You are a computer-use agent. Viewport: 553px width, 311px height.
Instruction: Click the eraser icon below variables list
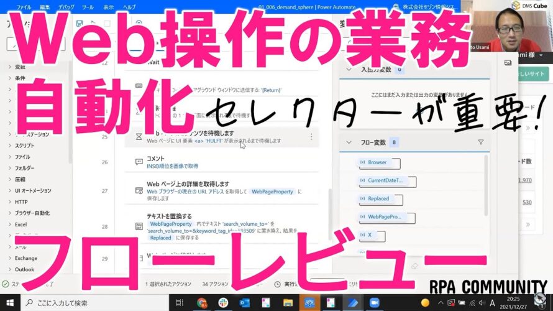coord(415,266)
